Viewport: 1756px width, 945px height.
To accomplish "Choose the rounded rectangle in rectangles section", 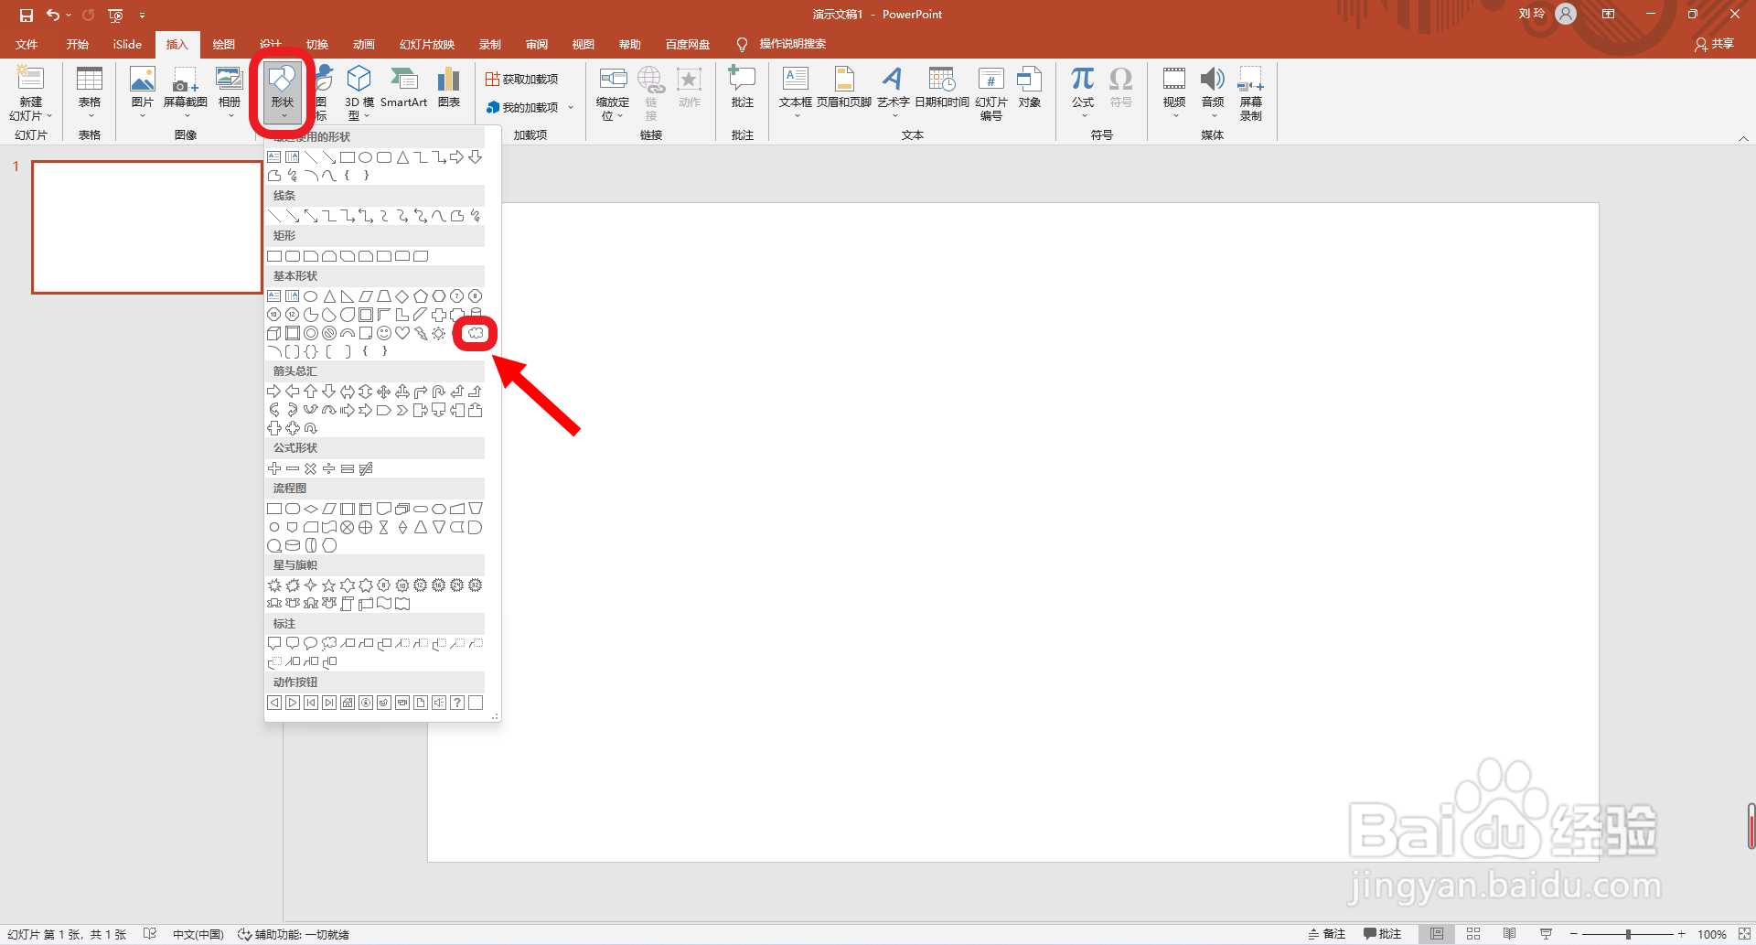I will [293, 256].
